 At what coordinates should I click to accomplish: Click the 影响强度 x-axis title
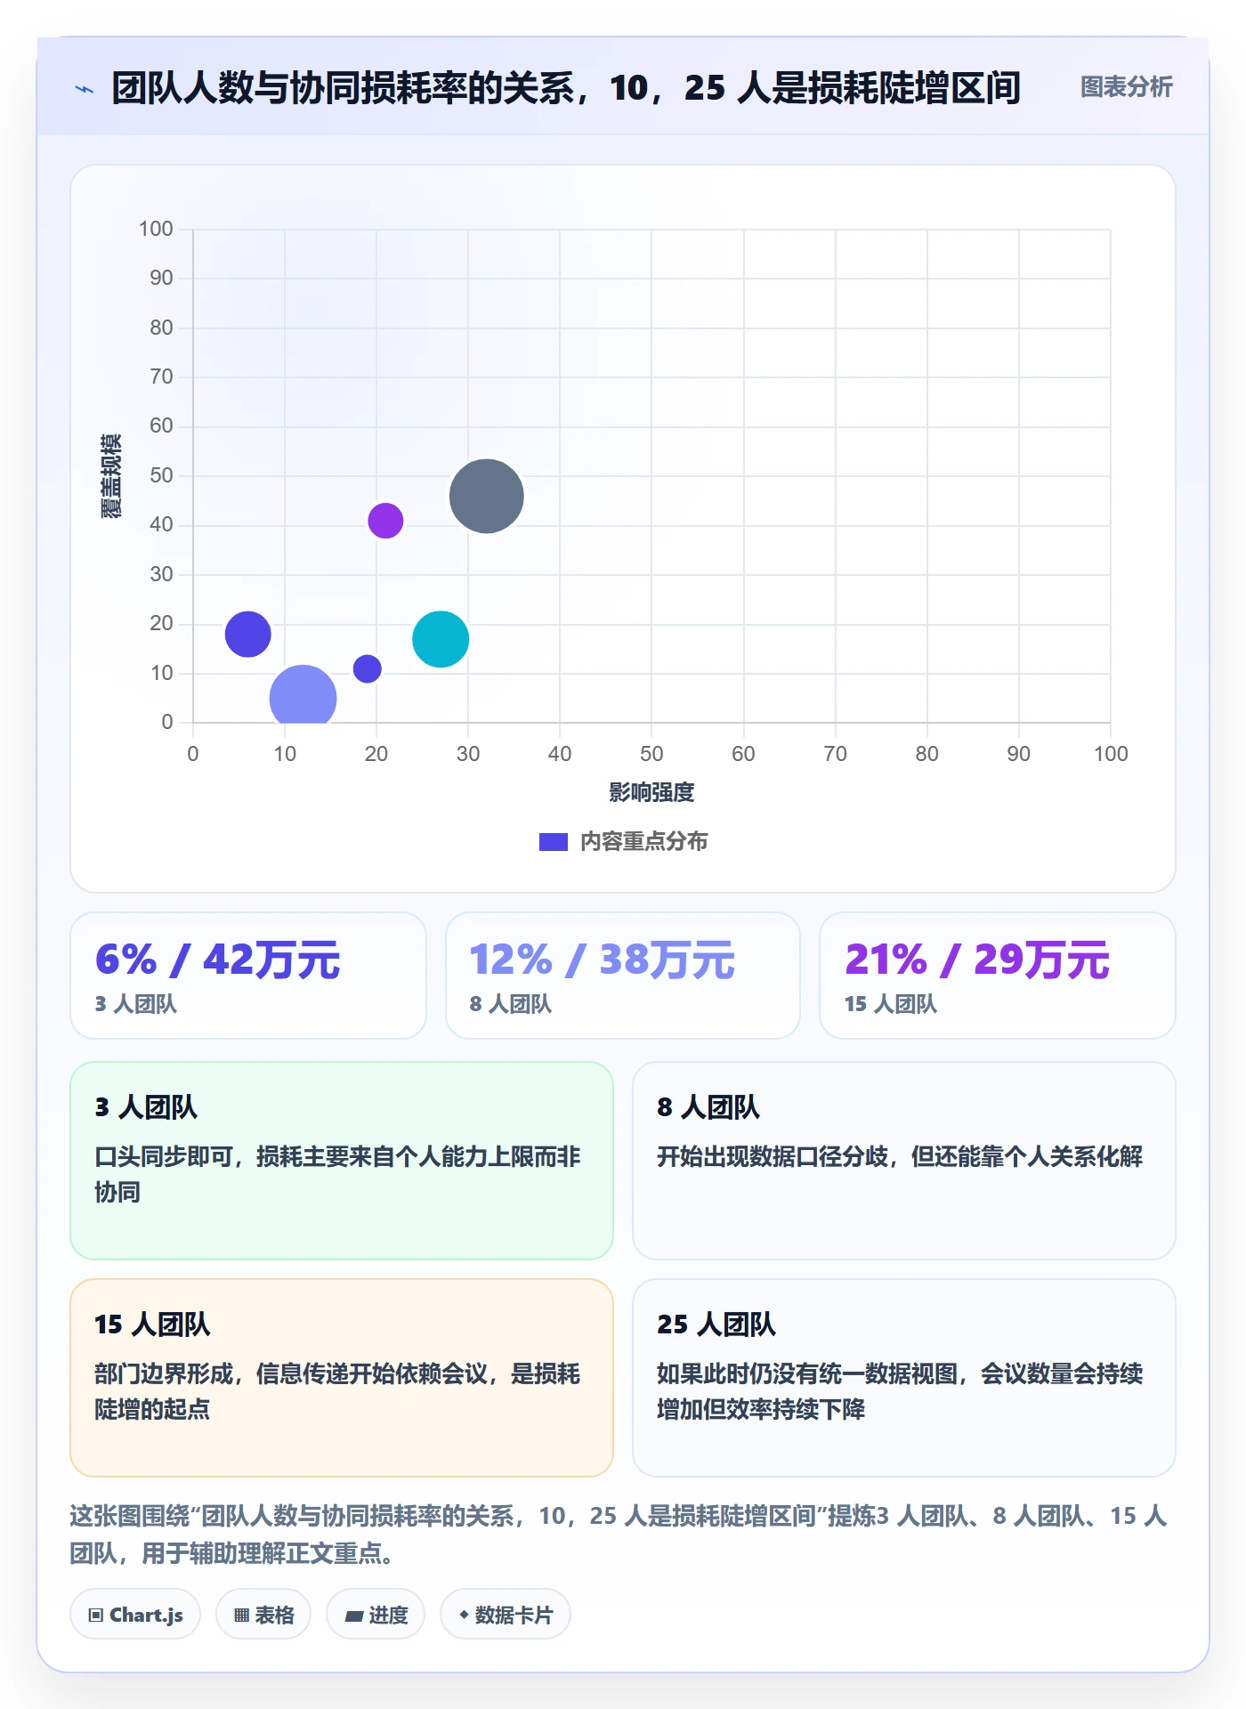[651, 792]
